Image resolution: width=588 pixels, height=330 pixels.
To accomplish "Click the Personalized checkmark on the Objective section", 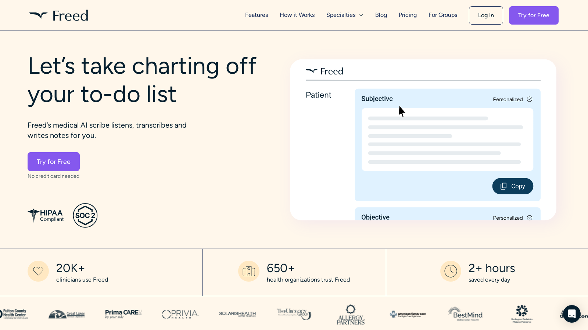I will (530, 217).
